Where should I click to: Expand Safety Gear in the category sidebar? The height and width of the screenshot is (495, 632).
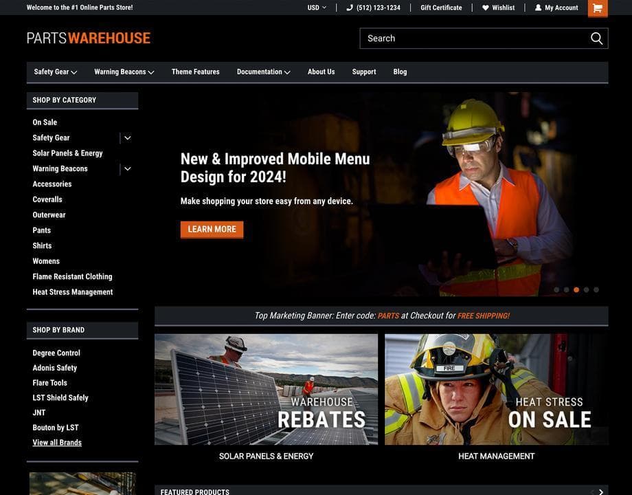click(127, 137)
